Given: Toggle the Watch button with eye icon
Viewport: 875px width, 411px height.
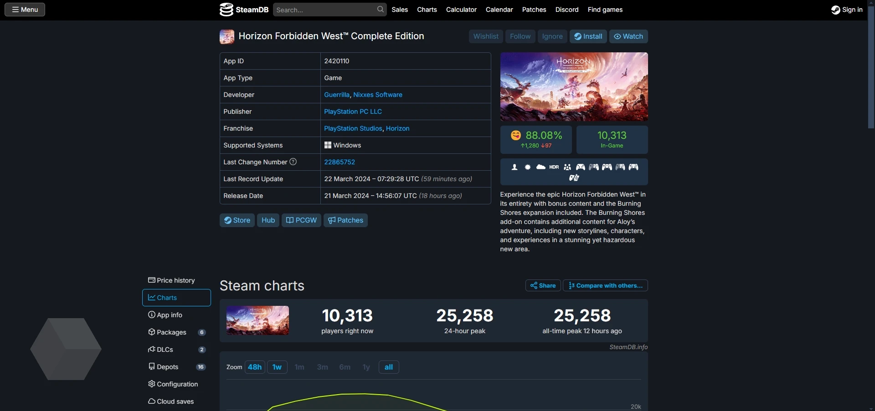Looking at the screenshot, I should 628,36.
